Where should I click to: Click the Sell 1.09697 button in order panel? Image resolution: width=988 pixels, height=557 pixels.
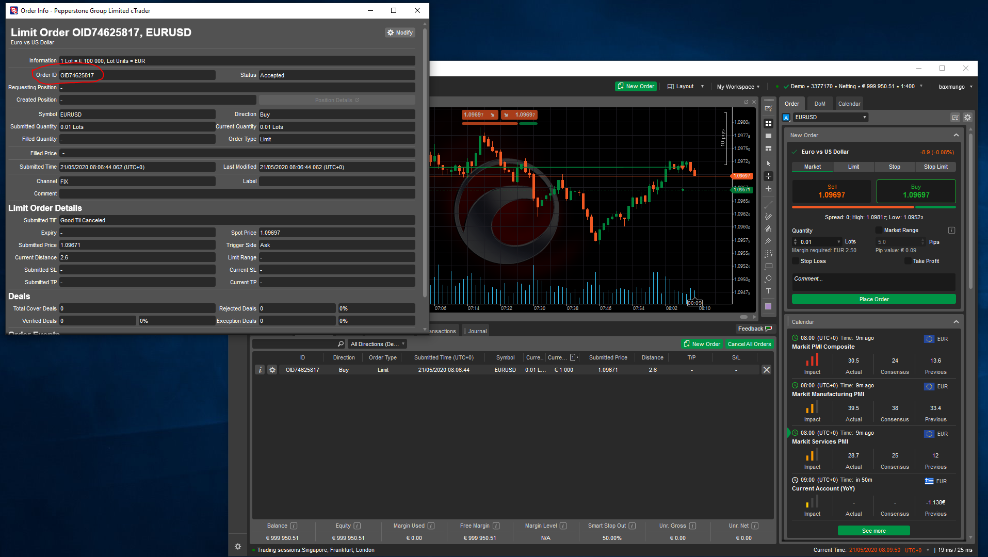coord(832,191)
